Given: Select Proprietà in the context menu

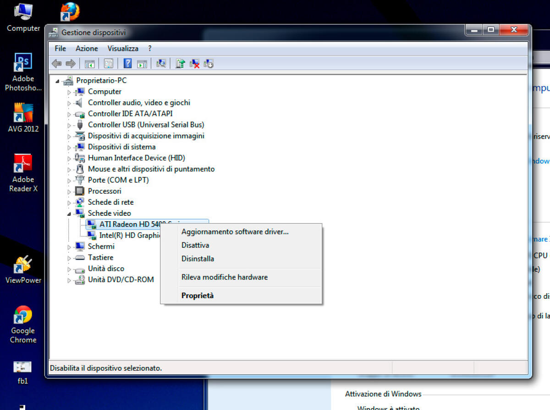Looking at the screenshot, I should click(198, 295).
